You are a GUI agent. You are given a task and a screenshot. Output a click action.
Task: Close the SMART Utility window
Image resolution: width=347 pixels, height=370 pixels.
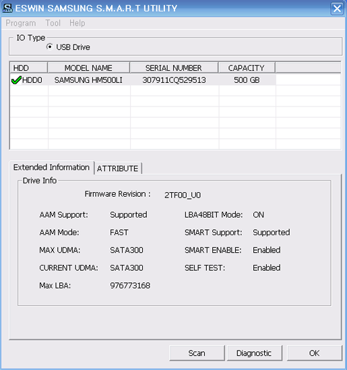point(337,9)
